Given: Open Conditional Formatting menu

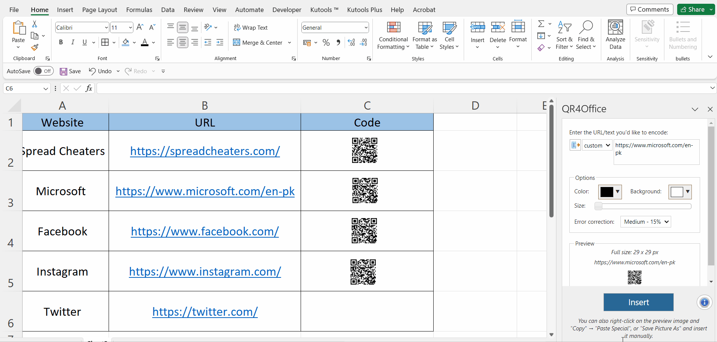Looking at the screenshot, I should click(393, 35).
